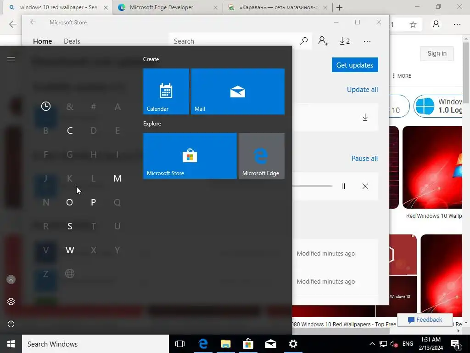Jump to letter P in app list
This screenshot has width=470, height=353.
93,202
